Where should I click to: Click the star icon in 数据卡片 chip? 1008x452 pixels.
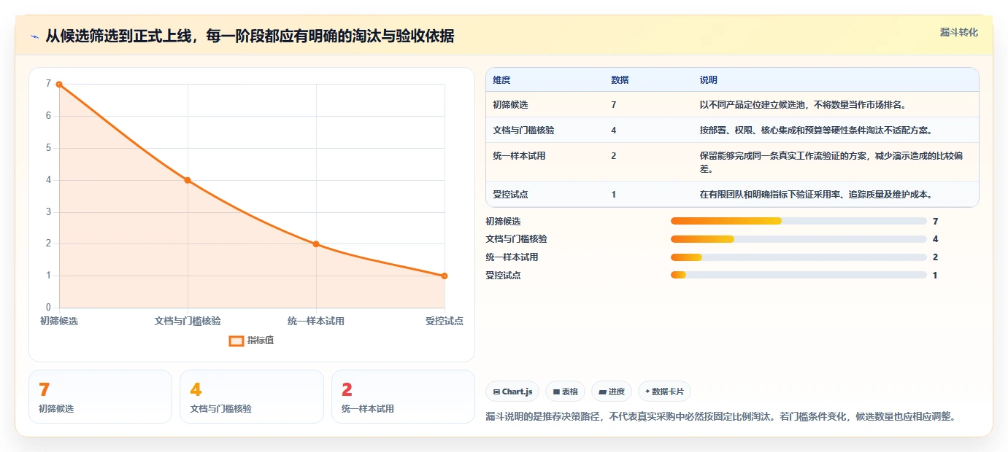click(647, 391)
